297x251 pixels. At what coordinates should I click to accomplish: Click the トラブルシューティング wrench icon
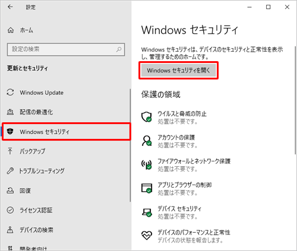(x=10, y=170)
